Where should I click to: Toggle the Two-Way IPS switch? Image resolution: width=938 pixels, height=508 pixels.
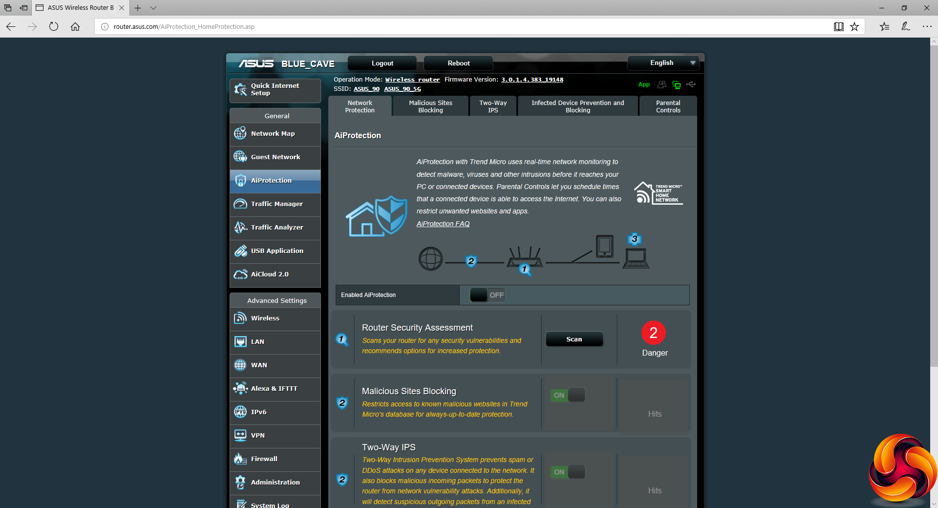point(568,472)
